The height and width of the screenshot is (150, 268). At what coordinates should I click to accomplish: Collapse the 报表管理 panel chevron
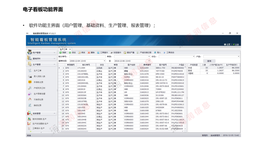click(54, 114)
